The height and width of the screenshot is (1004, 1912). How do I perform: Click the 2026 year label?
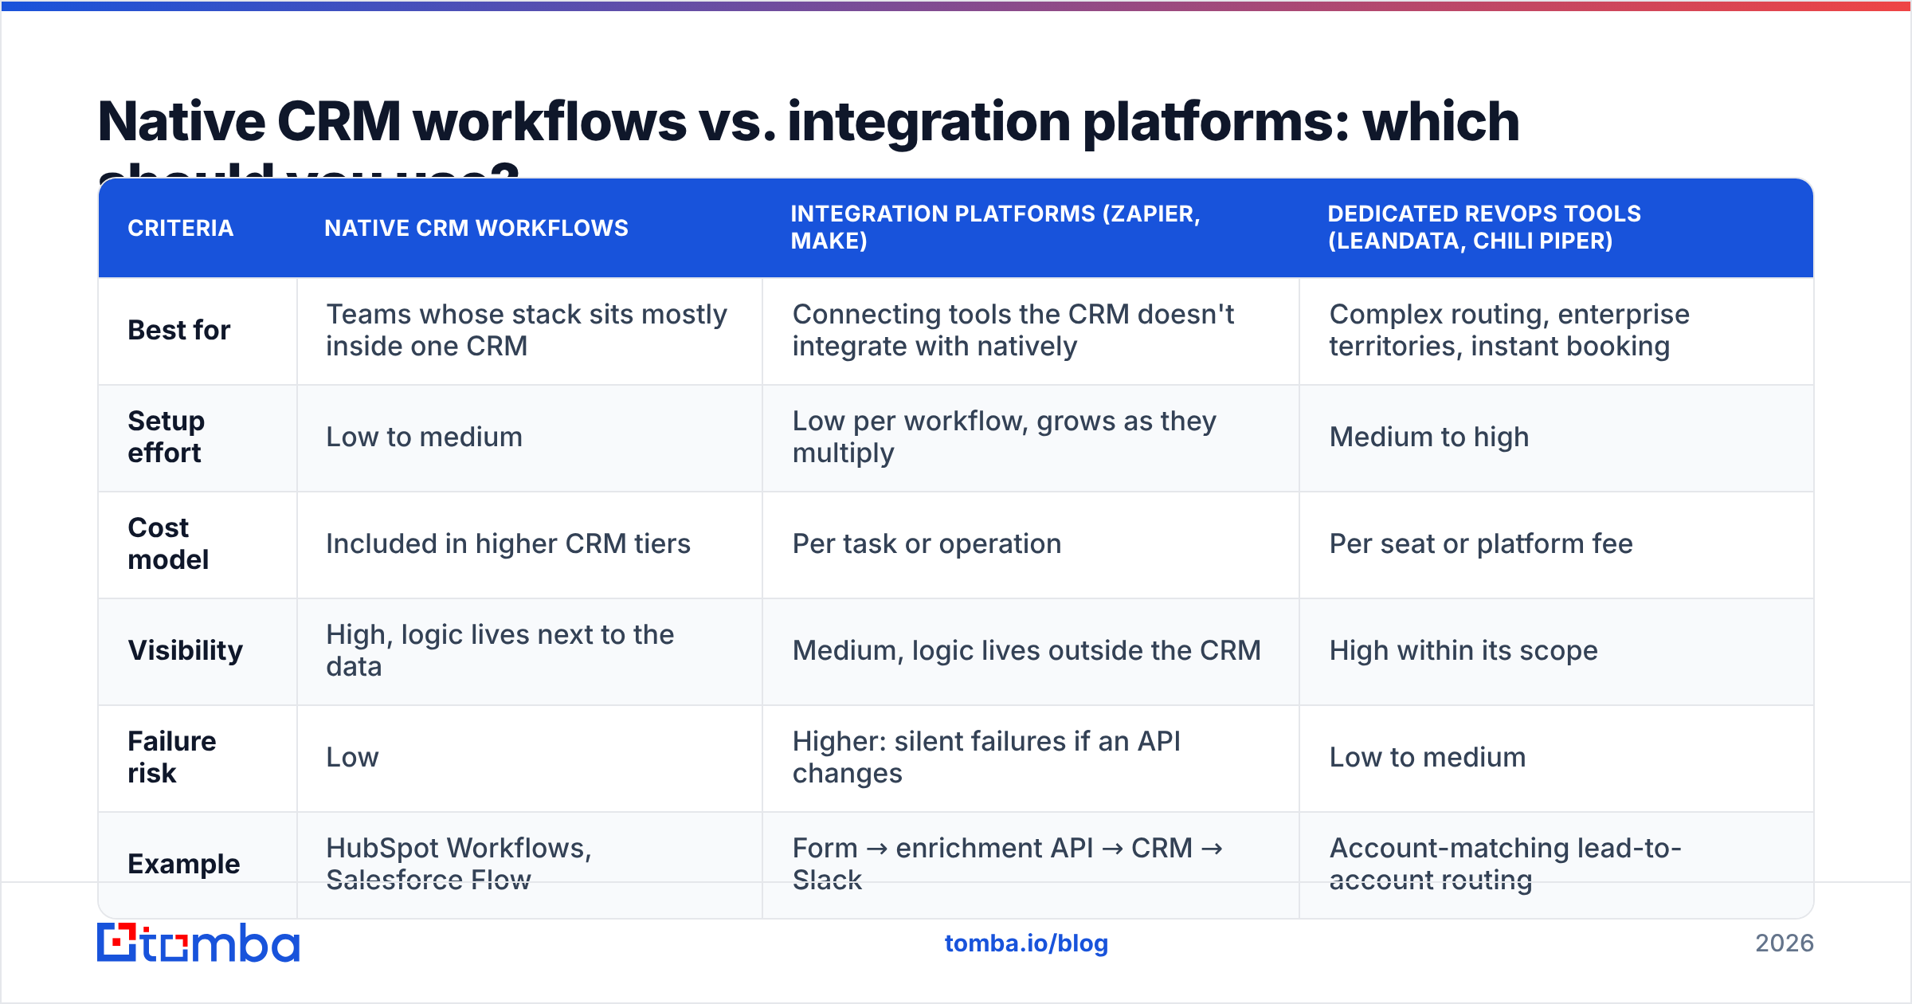pos(1785,943)
